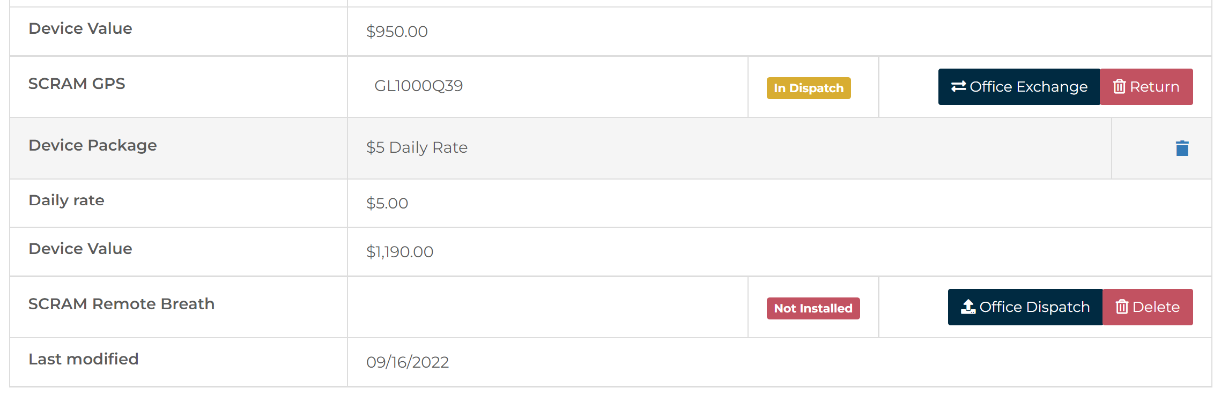The height and width of the screenshot is (410, 1221).
Task: Click the $5 Daily Rate package text
Action: 417,147
